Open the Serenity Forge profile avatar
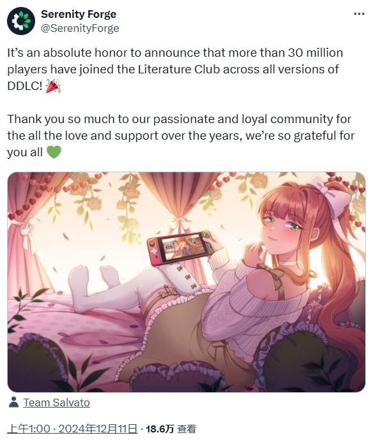371x442 pixels. coord(21,21)
